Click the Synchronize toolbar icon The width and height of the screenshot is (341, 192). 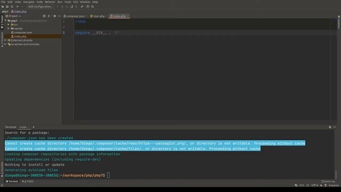pos(12,7)
